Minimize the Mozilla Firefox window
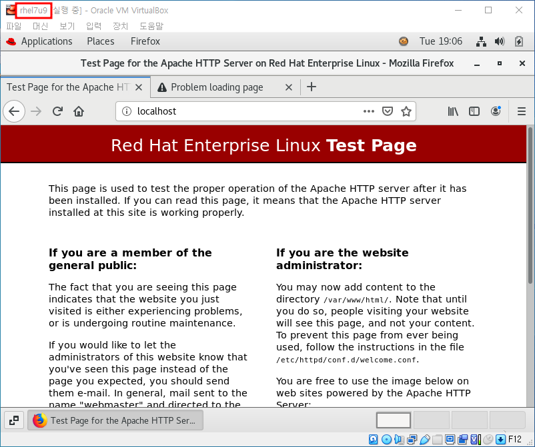Screen dimensions: 535x447 477,64
